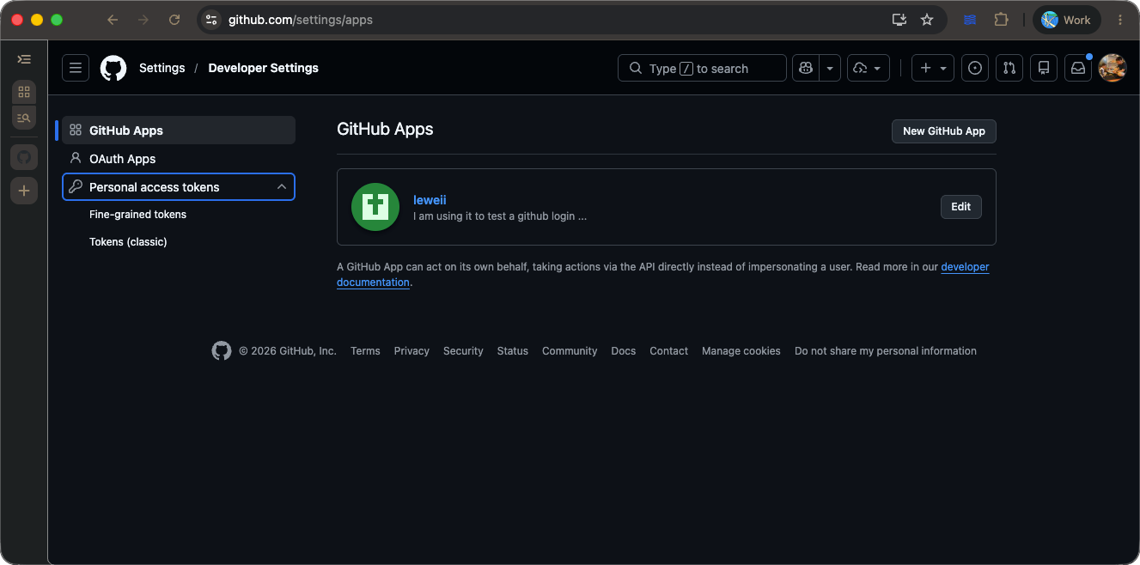Screen dimensions: 1140x565
Task: Open the user profile avatar menu
Action: (x=1113, y=68)
